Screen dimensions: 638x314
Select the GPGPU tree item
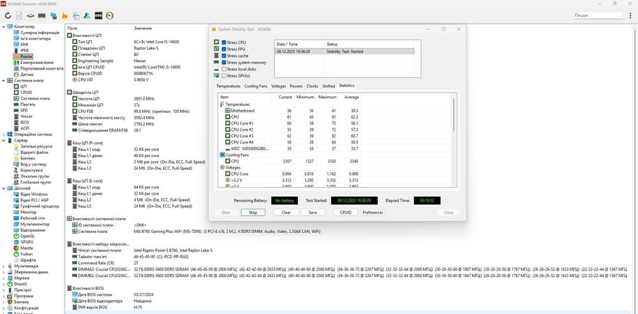tap(26, 242)
